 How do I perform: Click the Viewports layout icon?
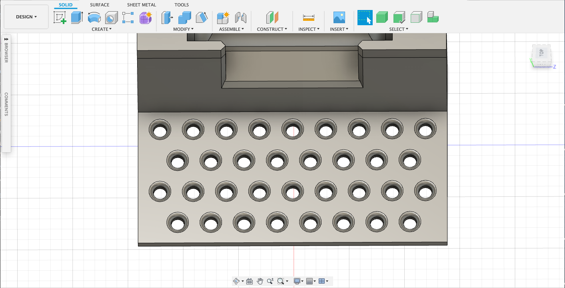click(321, 281)
